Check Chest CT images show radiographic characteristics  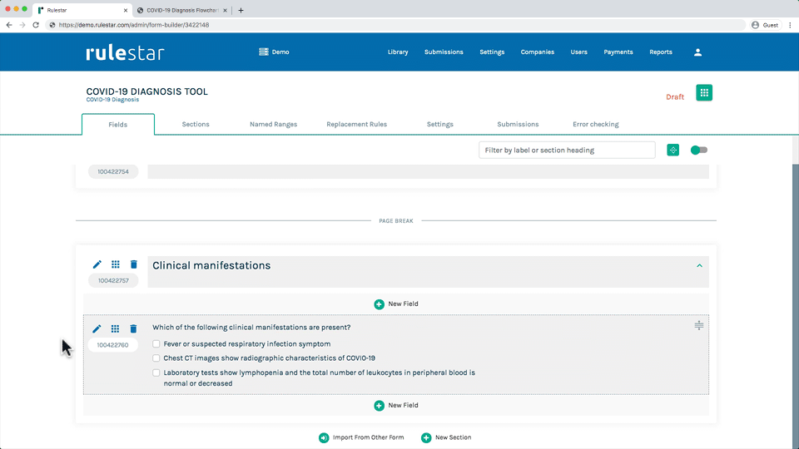[156, 358]
